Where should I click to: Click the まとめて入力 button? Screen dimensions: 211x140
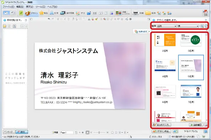162,125
